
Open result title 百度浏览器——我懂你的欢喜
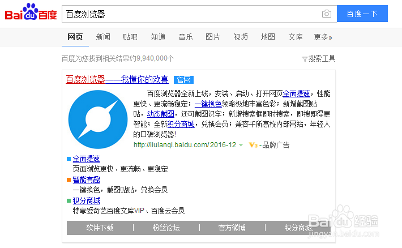tap(117, 79)
